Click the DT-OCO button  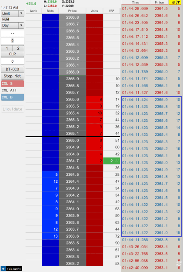(13, 69)
